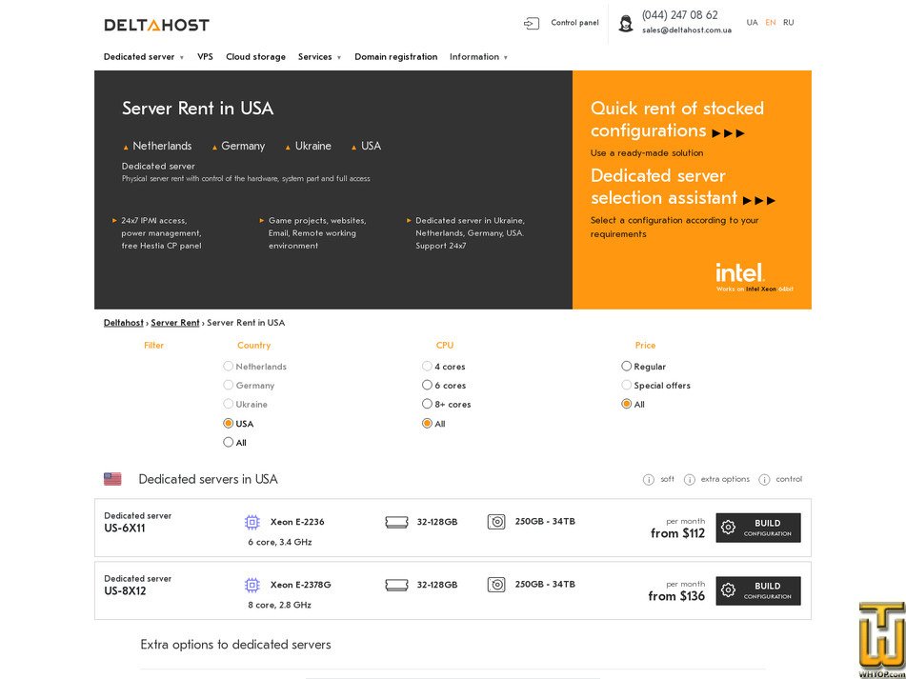Switch to Ukraine tab in banner

309,146
